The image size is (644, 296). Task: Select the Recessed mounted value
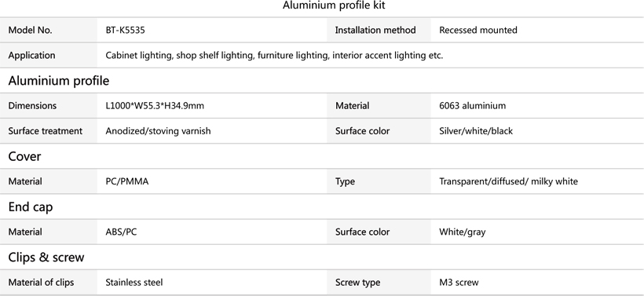[478, 30]
